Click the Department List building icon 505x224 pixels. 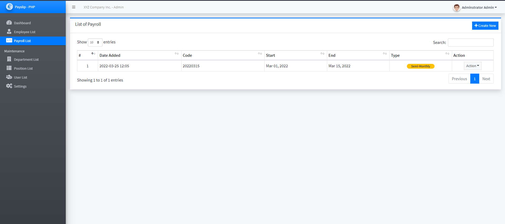9,59
